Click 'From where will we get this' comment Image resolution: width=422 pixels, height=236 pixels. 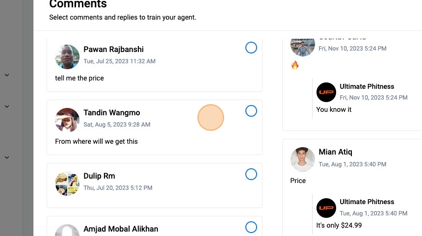tap(96, 141)
